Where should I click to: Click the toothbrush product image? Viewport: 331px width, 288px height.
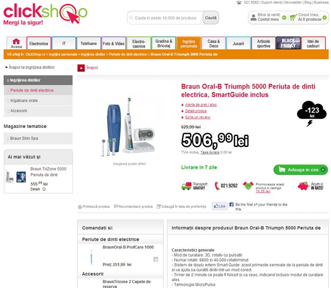click(x=128, y=127)
